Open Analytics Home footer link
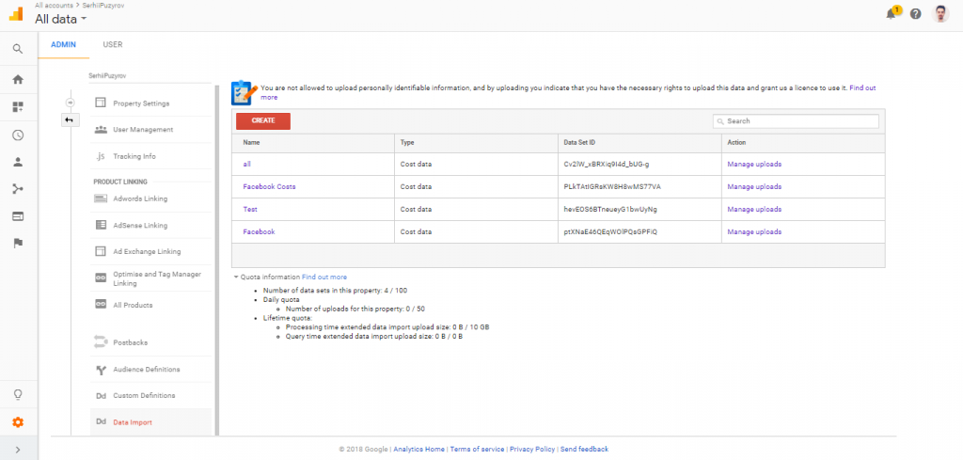 418,449
